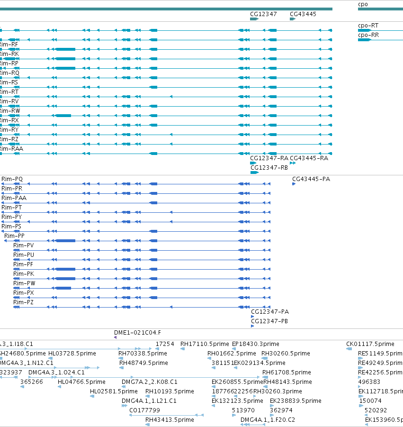Select the RH30260.3prime EST label
This screenshot has height=427, width=403.
278,391
